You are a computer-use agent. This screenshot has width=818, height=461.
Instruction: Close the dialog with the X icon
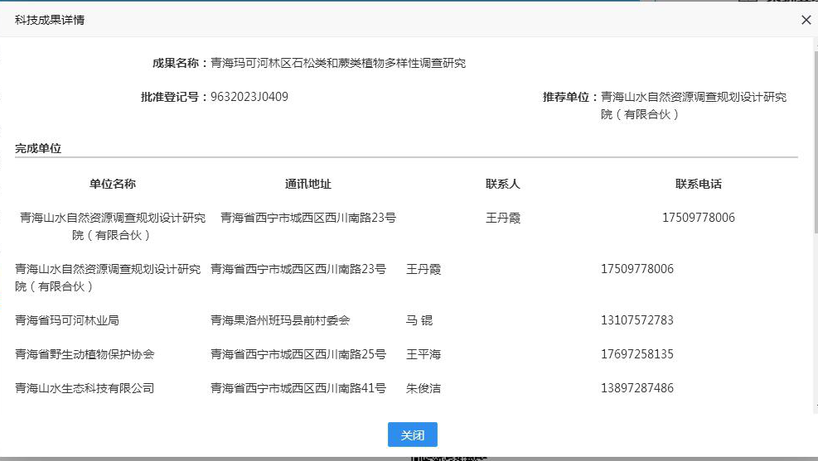[x=806, y=20]
